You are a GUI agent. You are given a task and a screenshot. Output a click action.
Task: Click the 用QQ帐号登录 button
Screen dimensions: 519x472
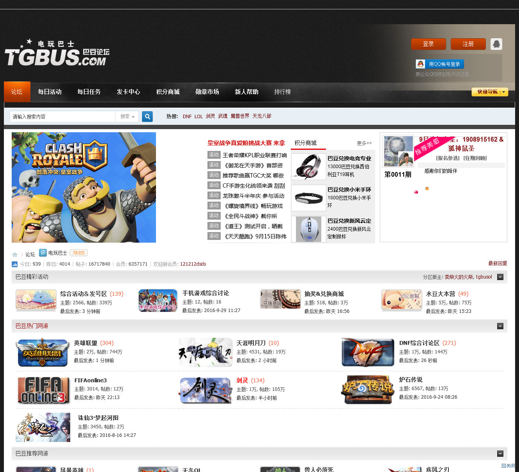pyautogui.click(x=440, y=64)
